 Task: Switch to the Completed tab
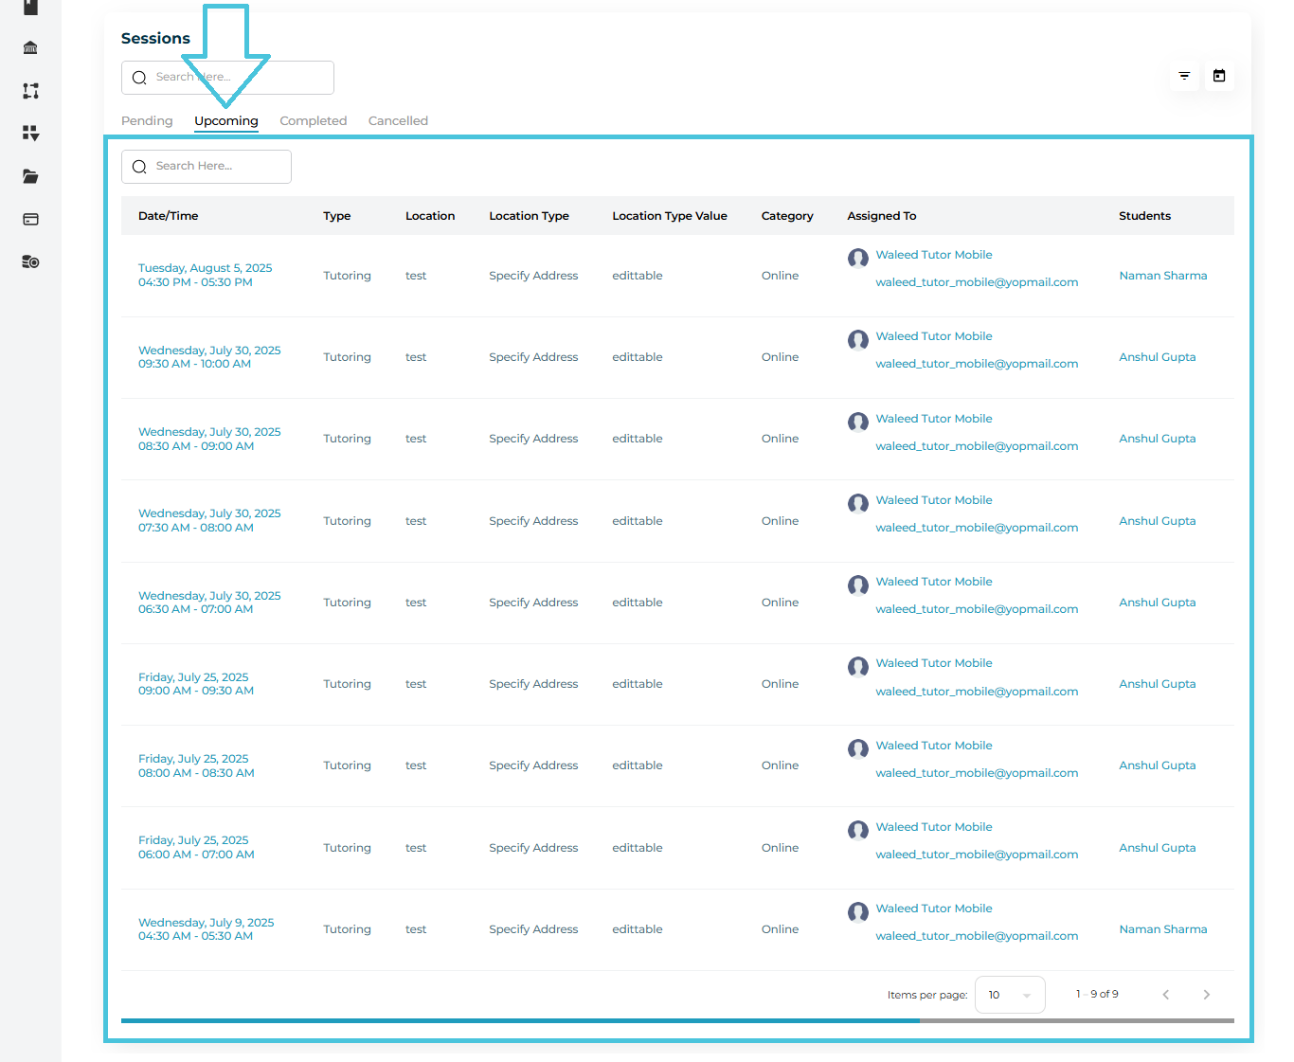pos(313,121)
